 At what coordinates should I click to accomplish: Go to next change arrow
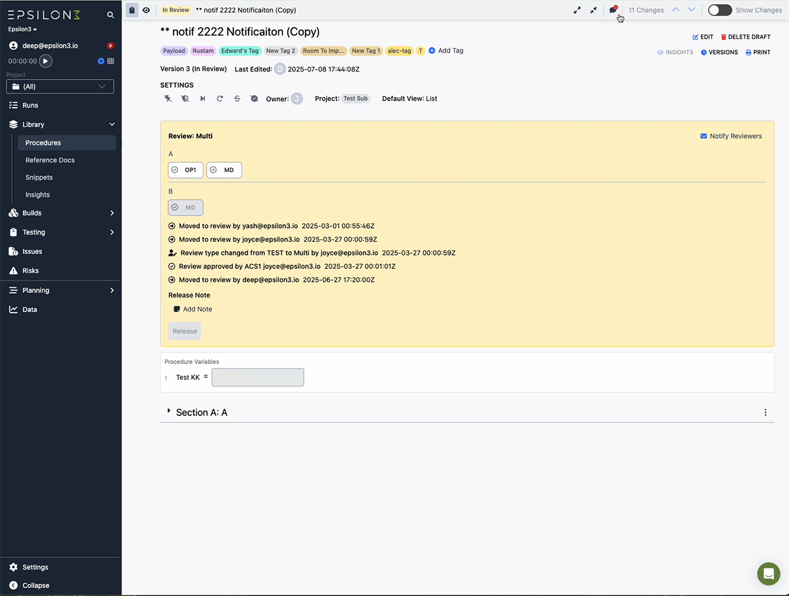tap(692, 10)
